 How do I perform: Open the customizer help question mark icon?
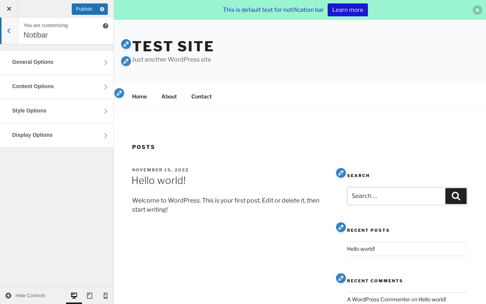point(106,26)
